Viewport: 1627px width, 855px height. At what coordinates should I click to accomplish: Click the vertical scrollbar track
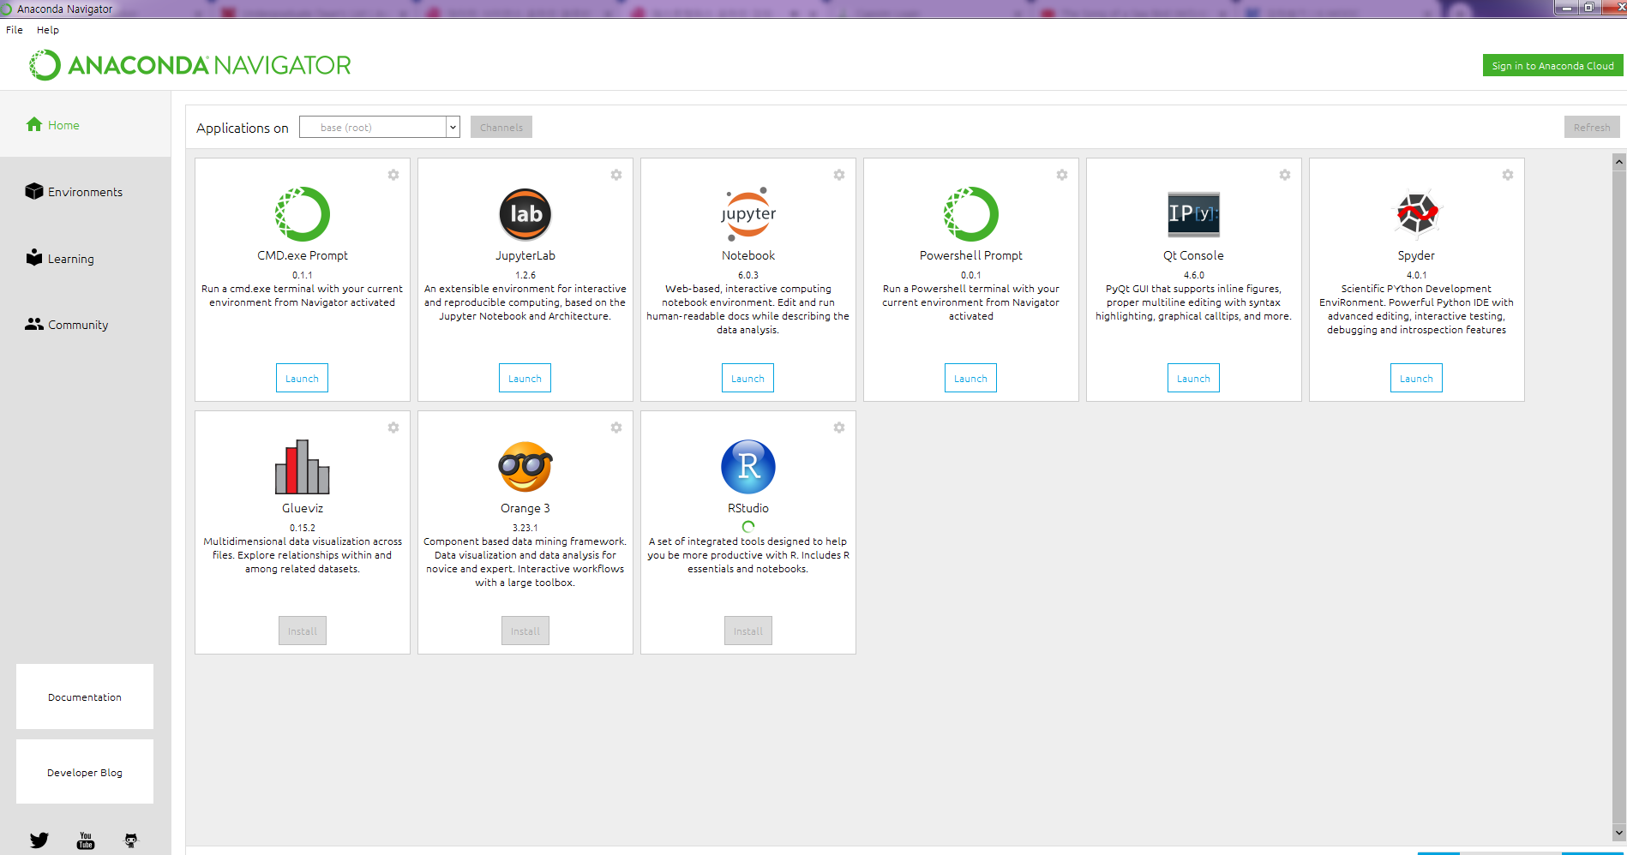point(1619,497)
